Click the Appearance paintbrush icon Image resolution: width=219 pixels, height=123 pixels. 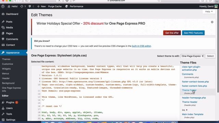click(3, 53)
